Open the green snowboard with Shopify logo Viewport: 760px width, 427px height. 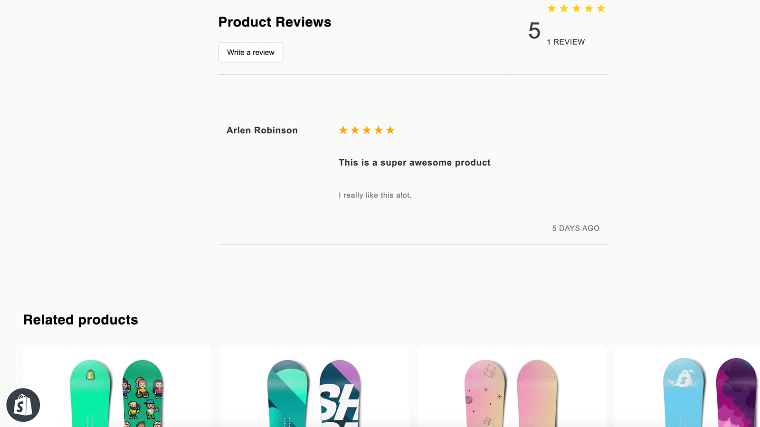(90, 394)
